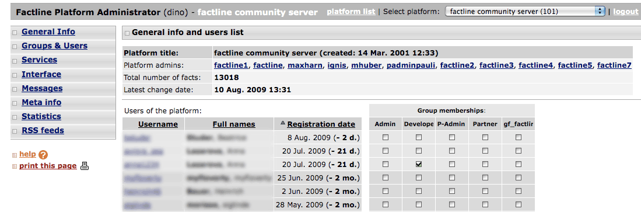641x212 pixels.
Task: Log out using the logout link
Action: point(625,12)
